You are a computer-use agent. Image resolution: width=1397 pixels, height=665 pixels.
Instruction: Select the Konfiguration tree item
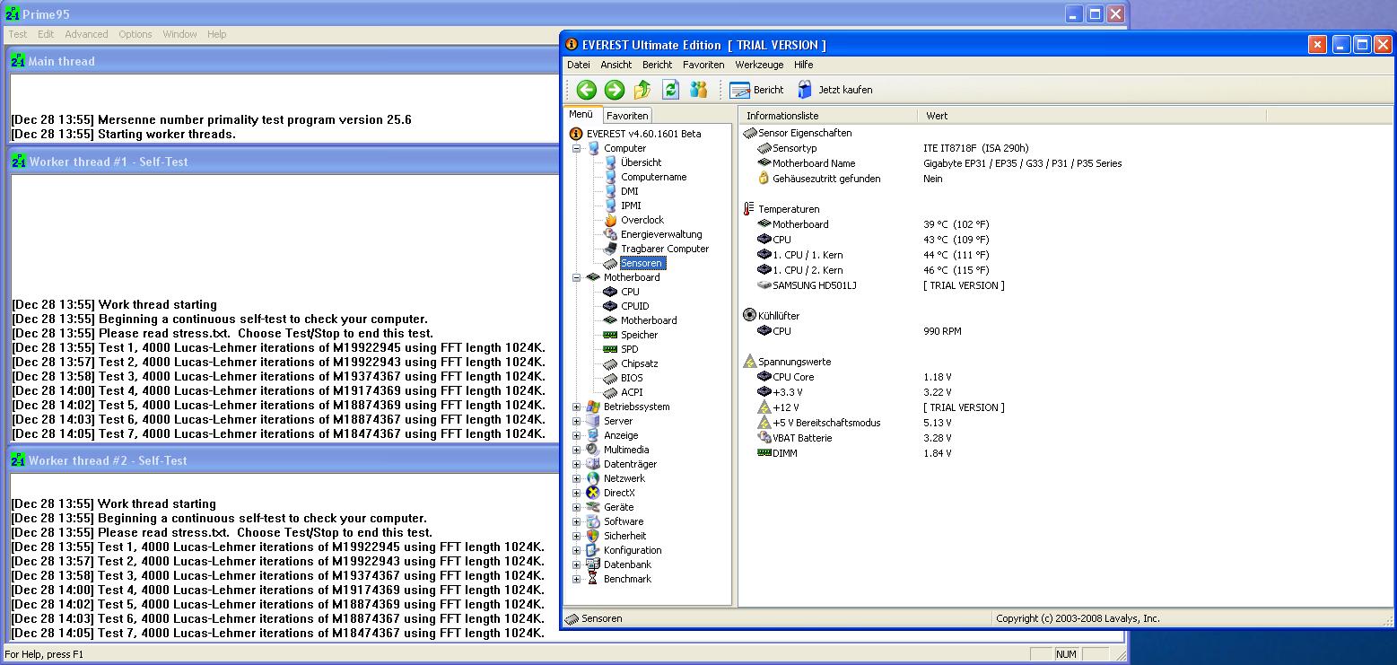tap(633, 550)
